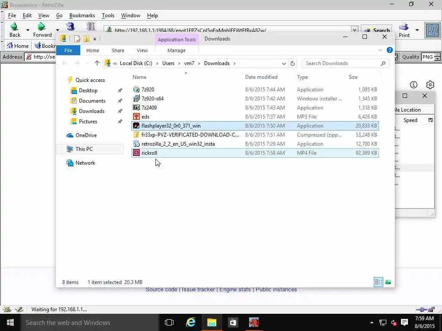Open Task View from the taskbar
The height and width of the screenshot is (331, 442).
click(169, 322)
